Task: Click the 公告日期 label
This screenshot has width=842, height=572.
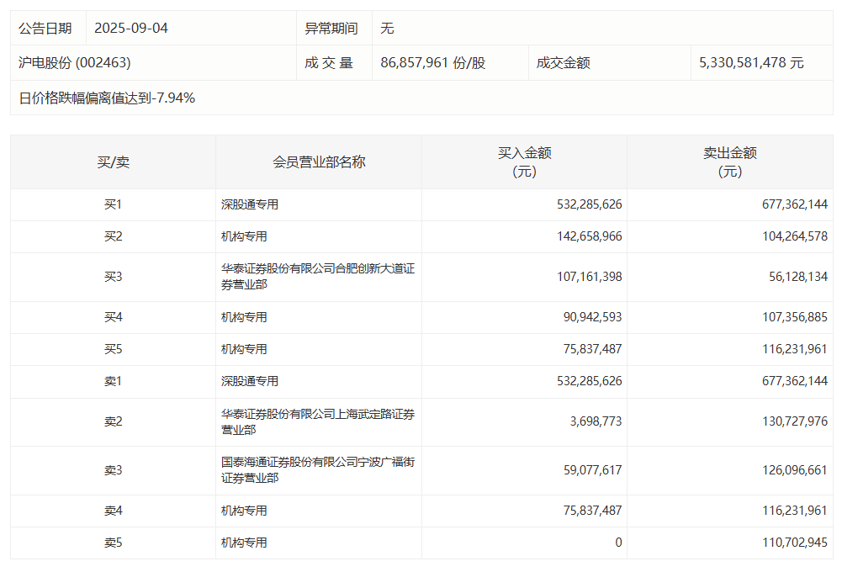Action: point(45,28)
